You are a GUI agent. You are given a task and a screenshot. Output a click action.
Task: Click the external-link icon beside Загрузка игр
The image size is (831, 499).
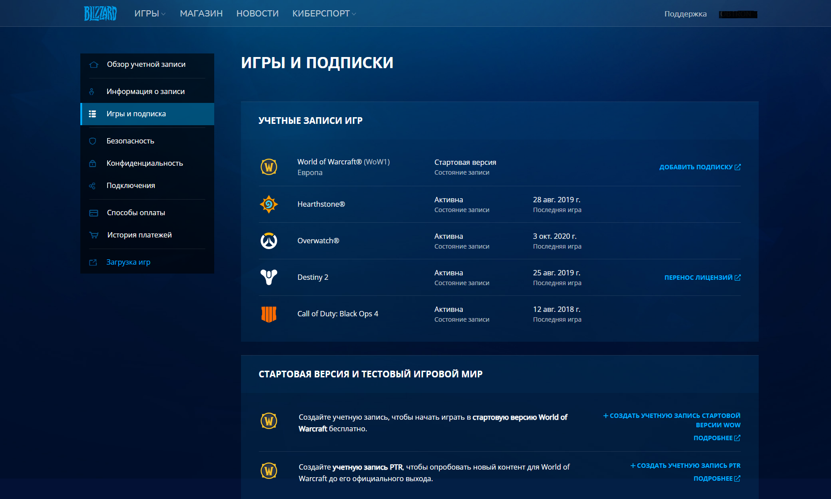tap(93, 262)
